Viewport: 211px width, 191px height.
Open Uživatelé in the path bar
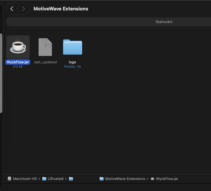tap(56, 179)
